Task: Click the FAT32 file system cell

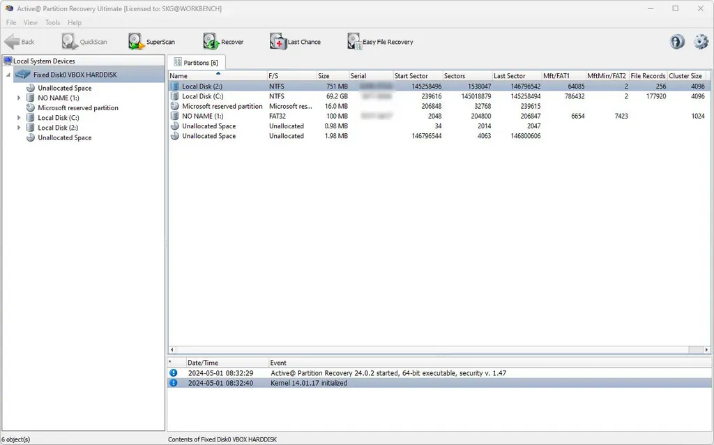Action: [x=278, y=116]
